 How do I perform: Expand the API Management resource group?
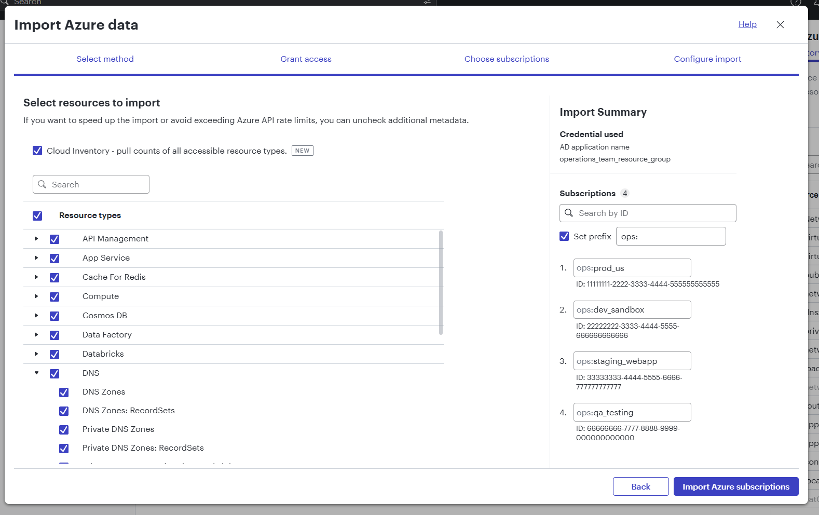point(36,239)
